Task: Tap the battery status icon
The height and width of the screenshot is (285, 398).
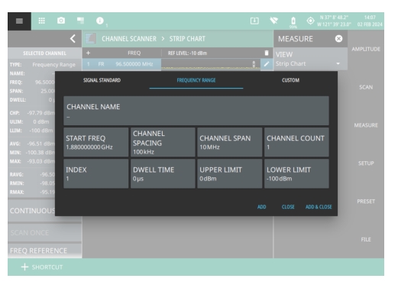Action: (x=293, y=21)
